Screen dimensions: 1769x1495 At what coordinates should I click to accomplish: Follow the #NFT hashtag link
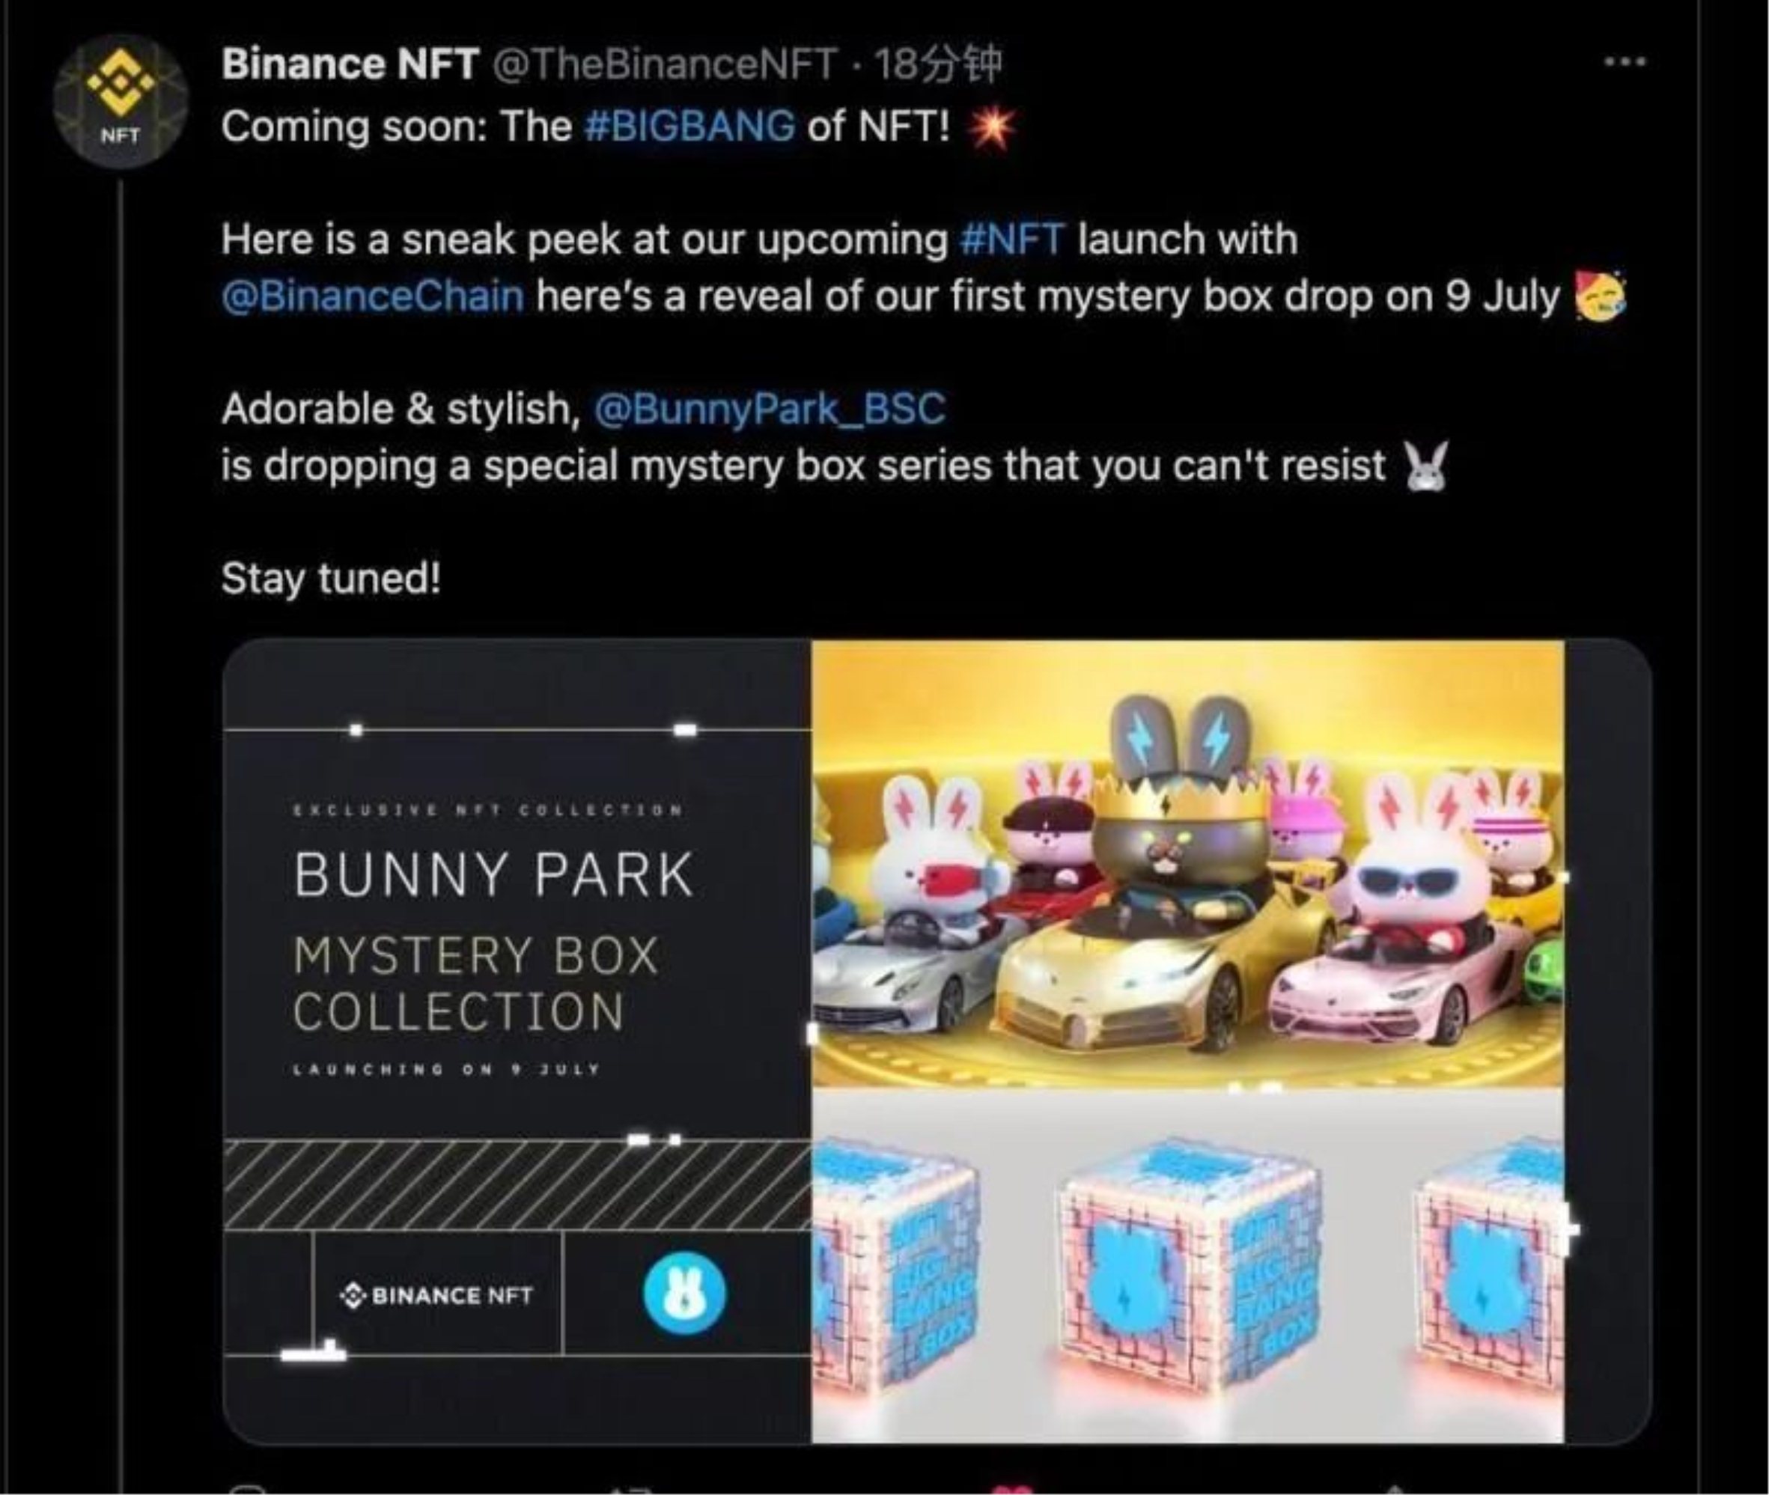coord(1012,240)
